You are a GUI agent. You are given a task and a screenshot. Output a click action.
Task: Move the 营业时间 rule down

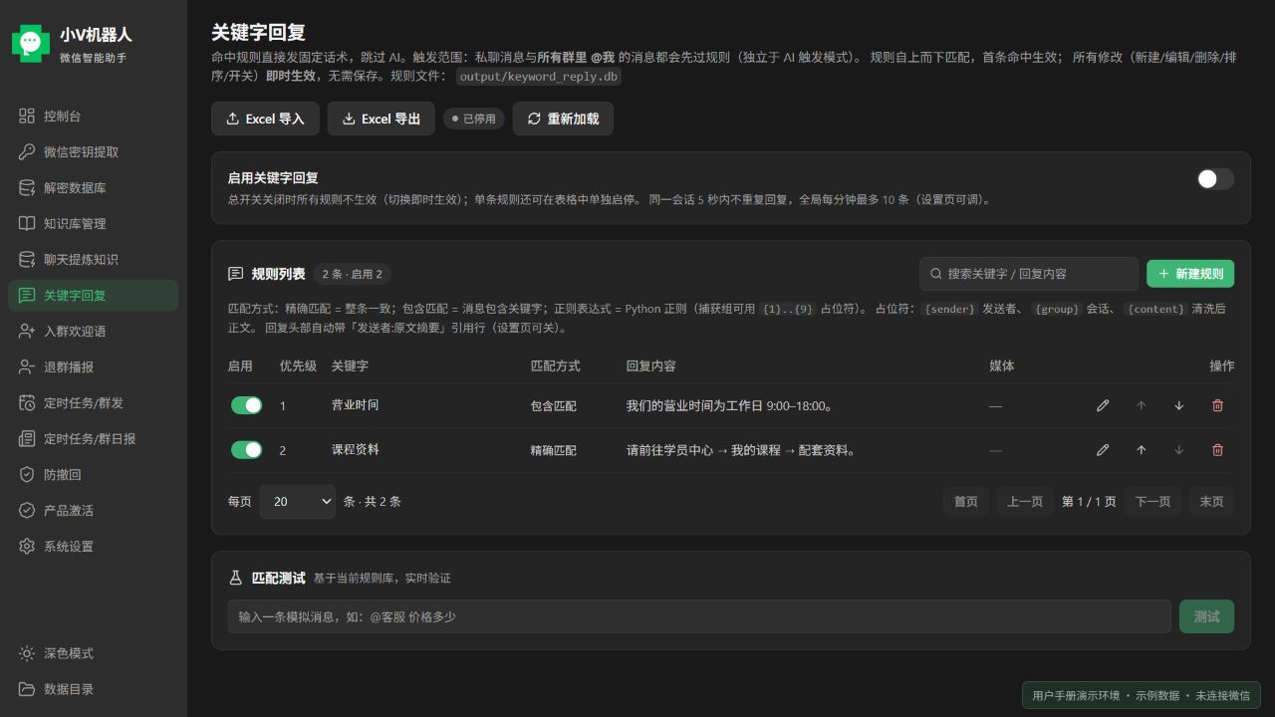1179,405
